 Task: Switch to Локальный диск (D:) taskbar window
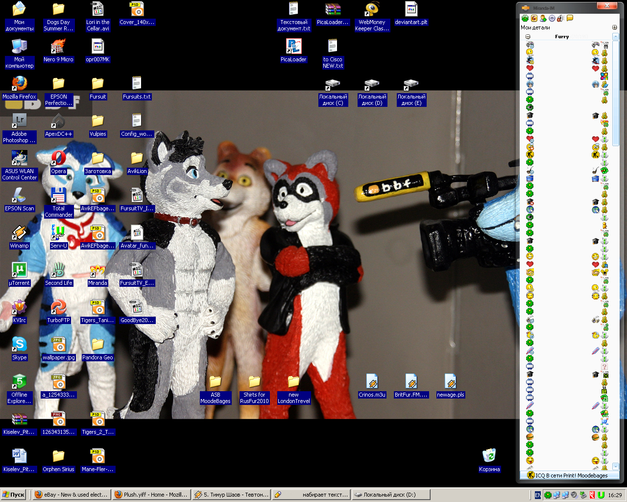[390, 495]
